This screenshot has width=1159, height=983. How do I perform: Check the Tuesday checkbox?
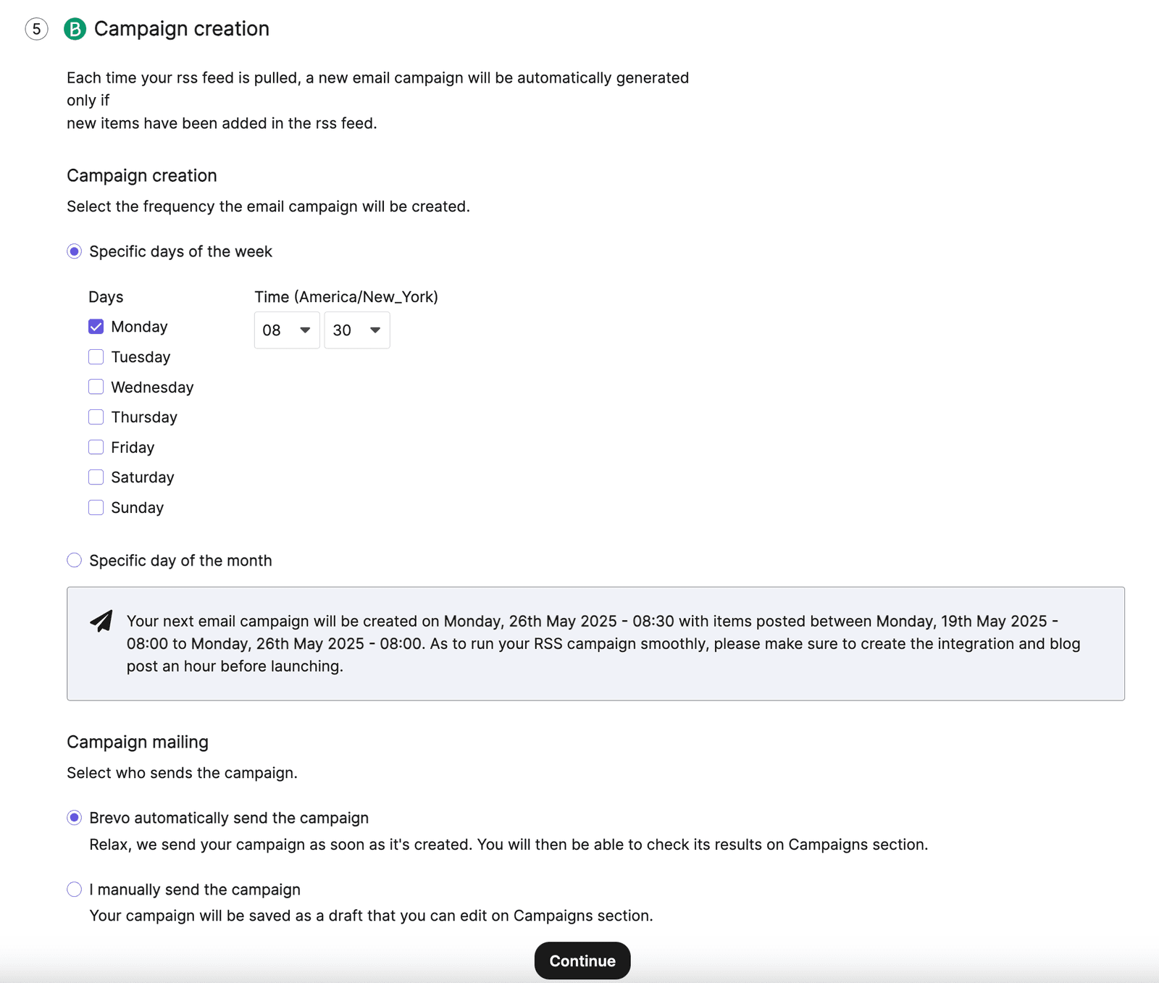(96, 357)
